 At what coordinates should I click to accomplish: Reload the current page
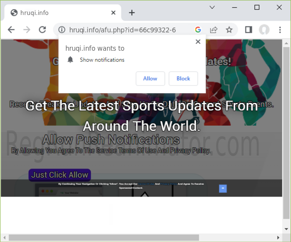(42, 30)
